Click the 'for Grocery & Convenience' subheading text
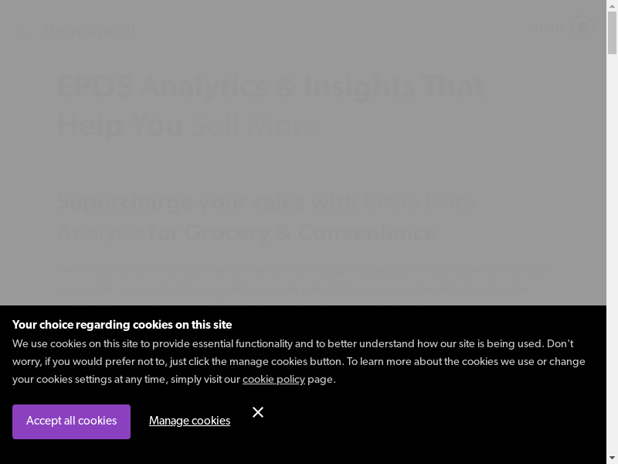This screenshot has width=618, height=464. (292, 233)
